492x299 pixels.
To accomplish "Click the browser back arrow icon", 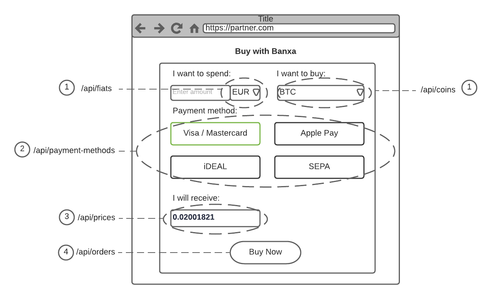I will tap(140, 28).
